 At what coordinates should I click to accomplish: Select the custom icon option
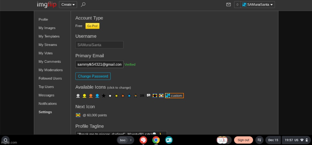coord(174,96)
